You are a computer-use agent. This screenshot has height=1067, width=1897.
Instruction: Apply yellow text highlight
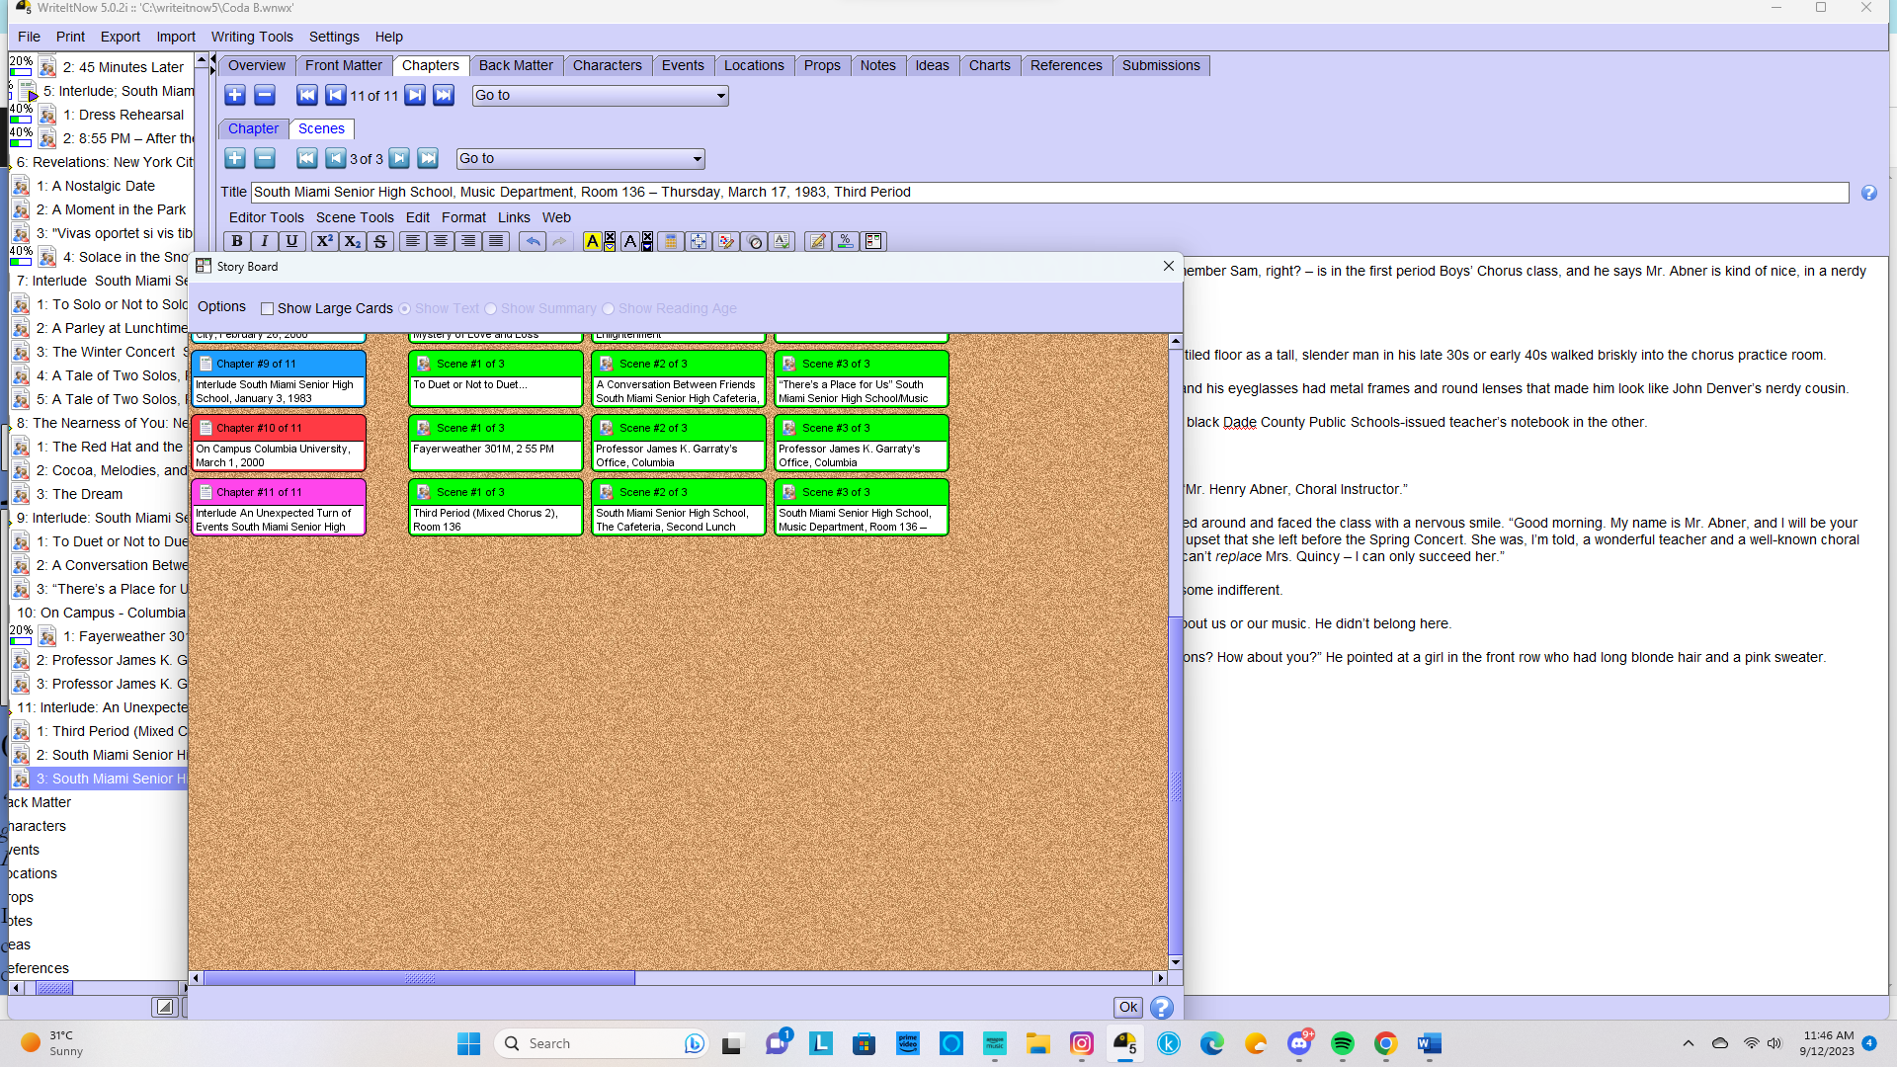[x=592, y=241]
